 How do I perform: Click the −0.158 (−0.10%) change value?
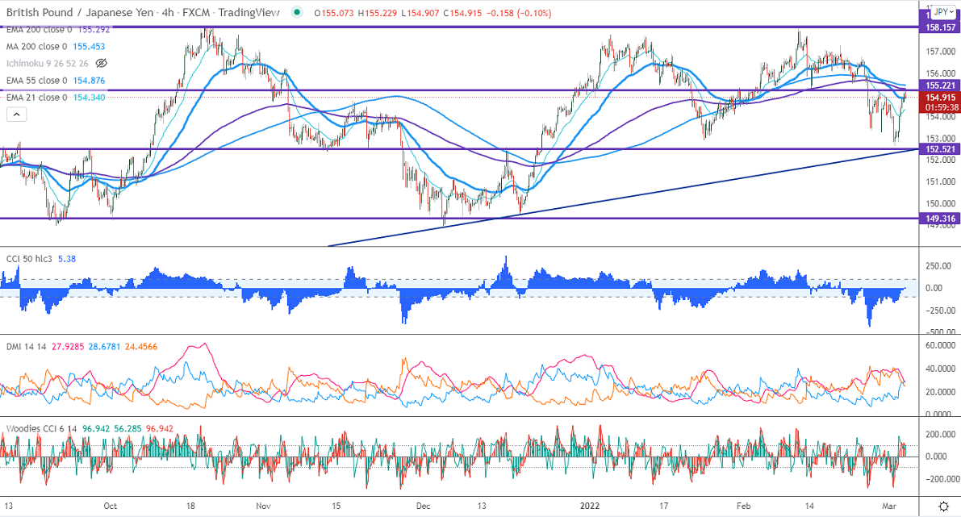coord(519,13)
